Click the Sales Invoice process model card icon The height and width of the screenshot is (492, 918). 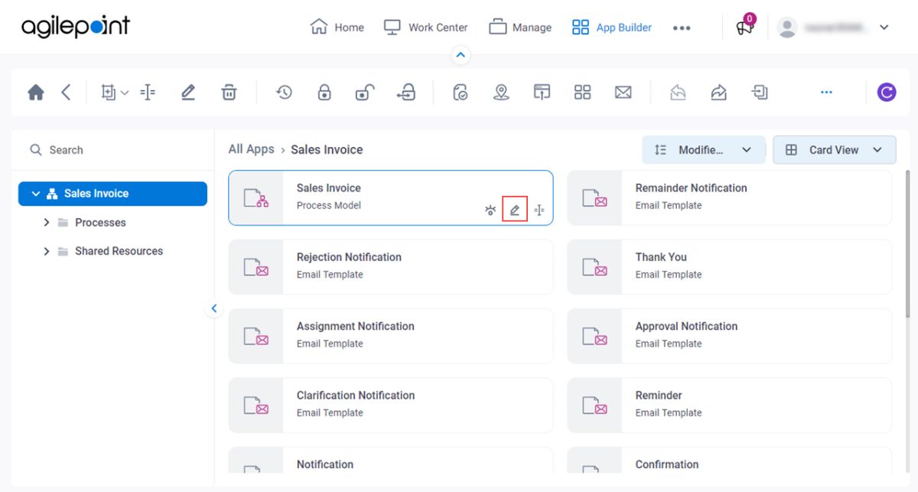(256, 198)
